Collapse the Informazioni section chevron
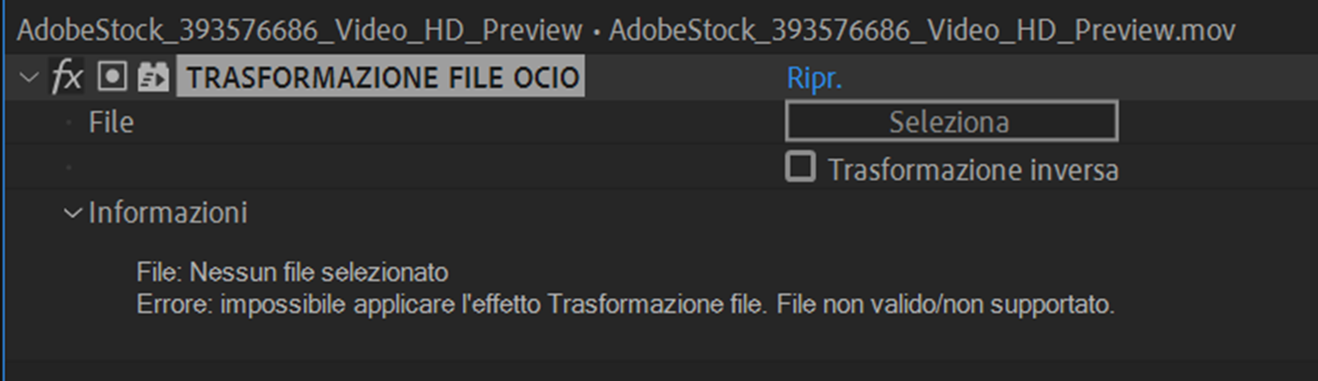 [73, 213]
